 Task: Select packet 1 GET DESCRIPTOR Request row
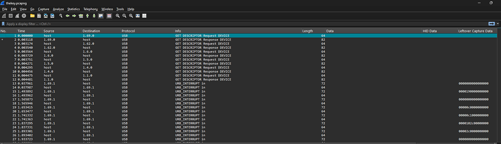249,36
